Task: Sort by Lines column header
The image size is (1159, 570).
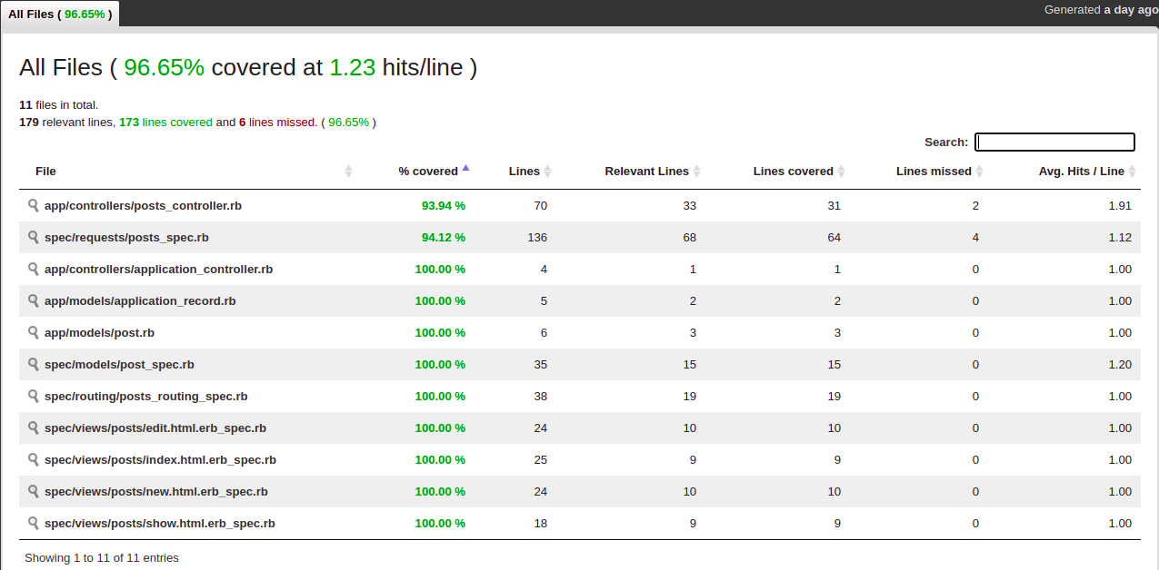Action: tap(529, 172)
